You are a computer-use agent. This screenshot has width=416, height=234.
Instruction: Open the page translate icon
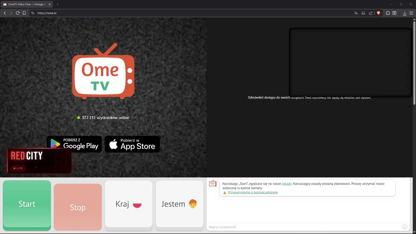356,13
